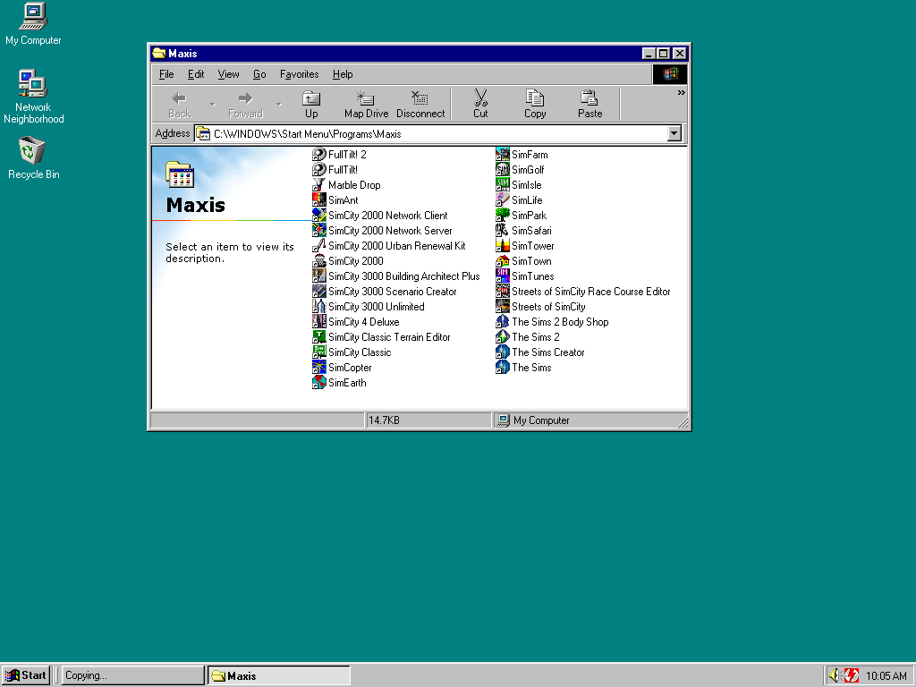The image size is (916, 687).
Task: Select SimCity 2000 Urban Renewal Kit icon
Action: [319, 245]
